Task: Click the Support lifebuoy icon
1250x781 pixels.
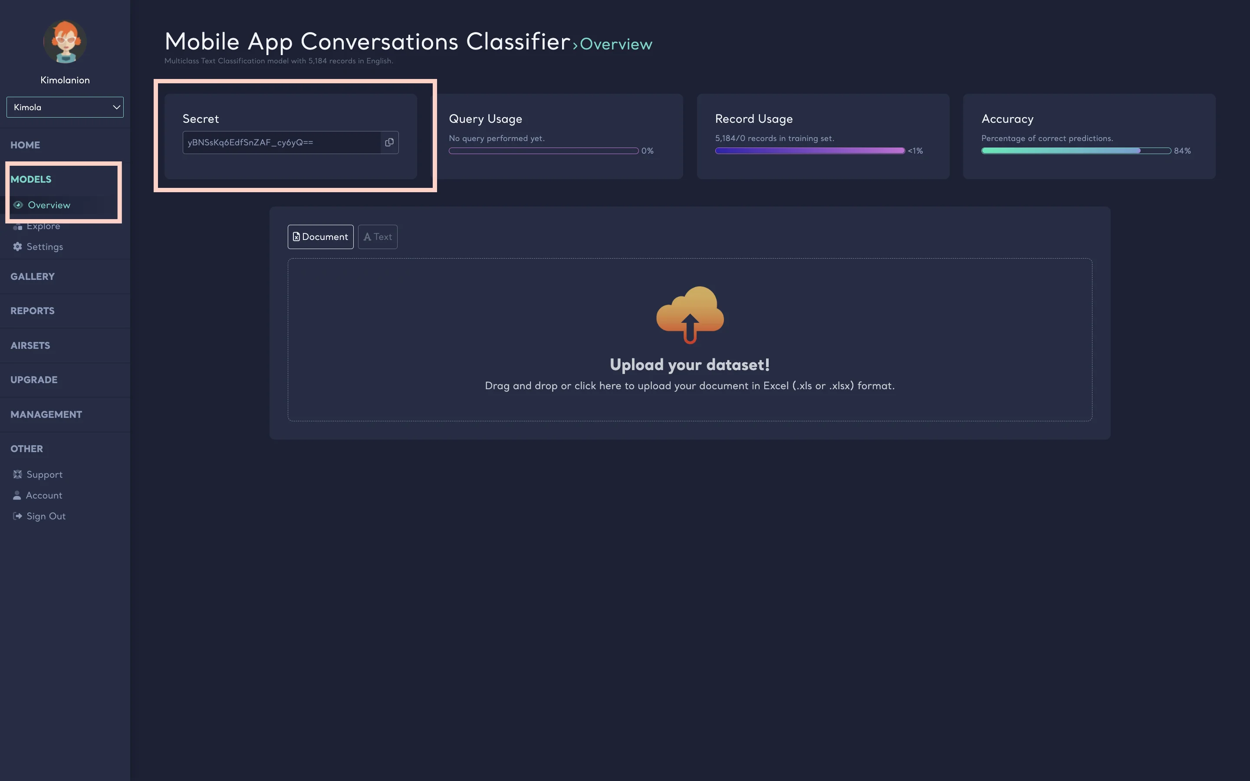Action: point(17,474)
